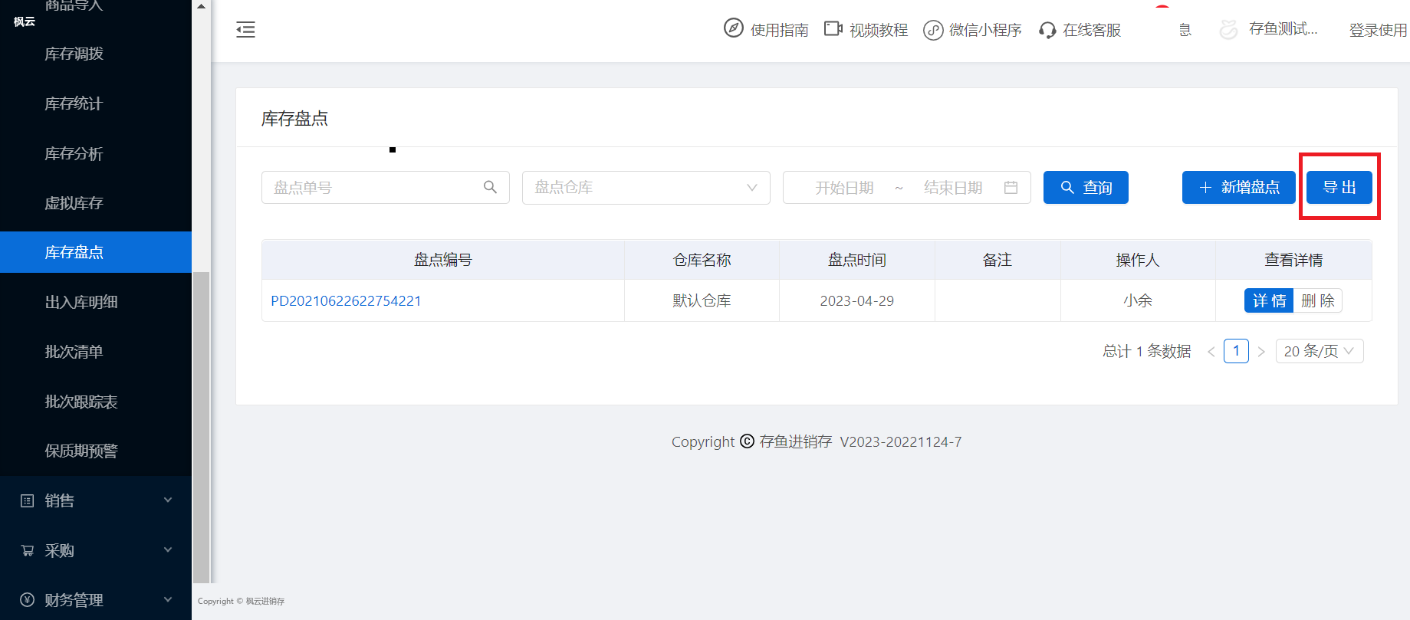Screen dimensions: 1410x620
Task: Open the PD20210622622754221 record link
Action: [x=346, y=300]
